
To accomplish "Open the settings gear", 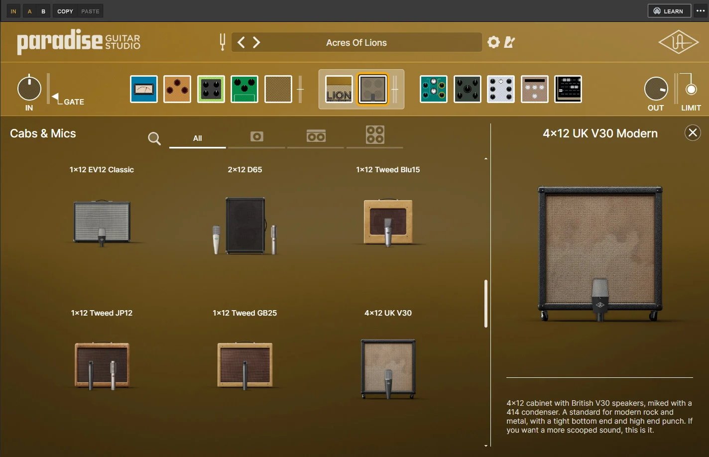I will pos(493,42).
